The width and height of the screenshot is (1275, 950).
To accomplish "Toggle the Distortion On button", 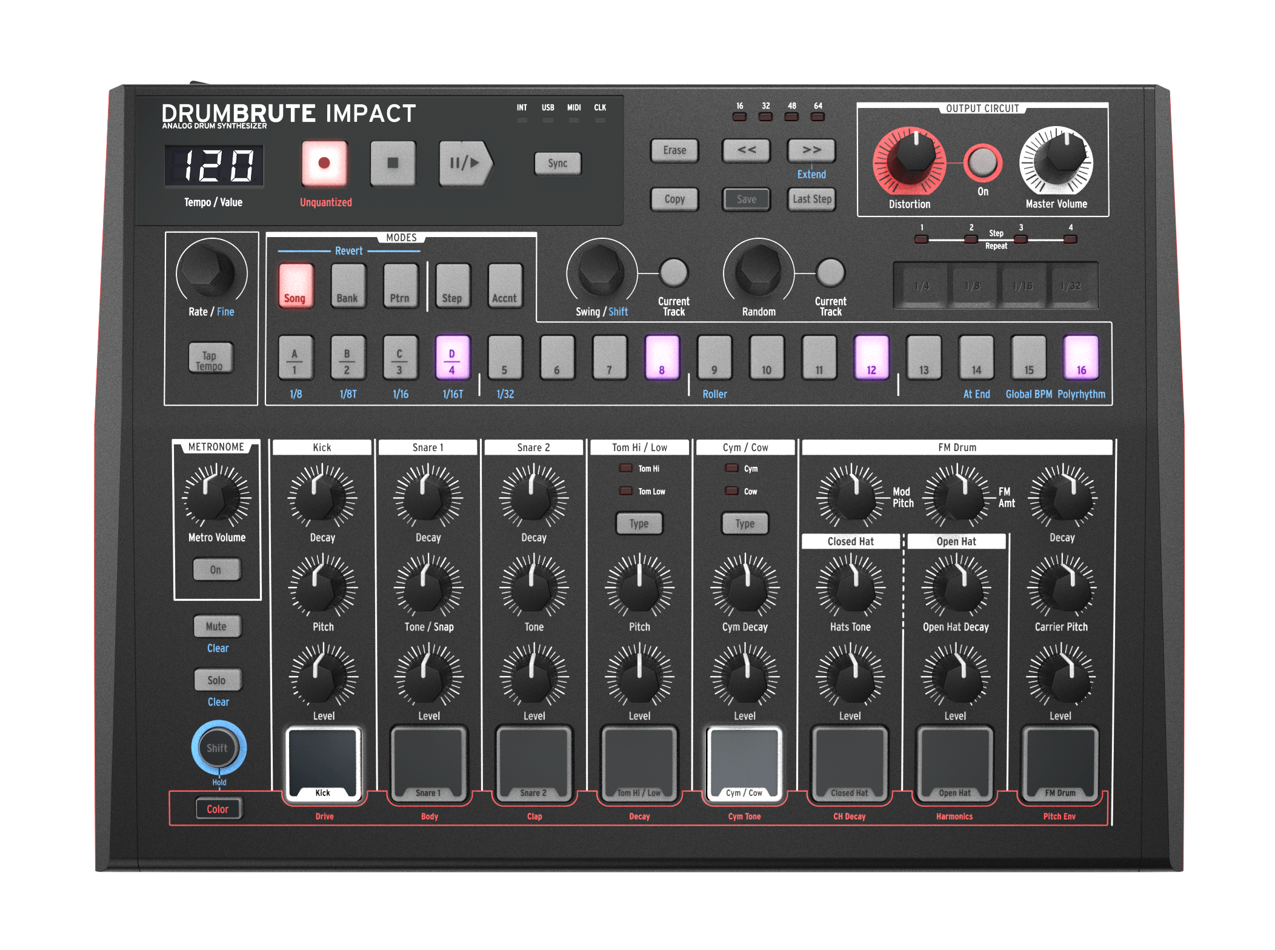I will pos(982,162).
